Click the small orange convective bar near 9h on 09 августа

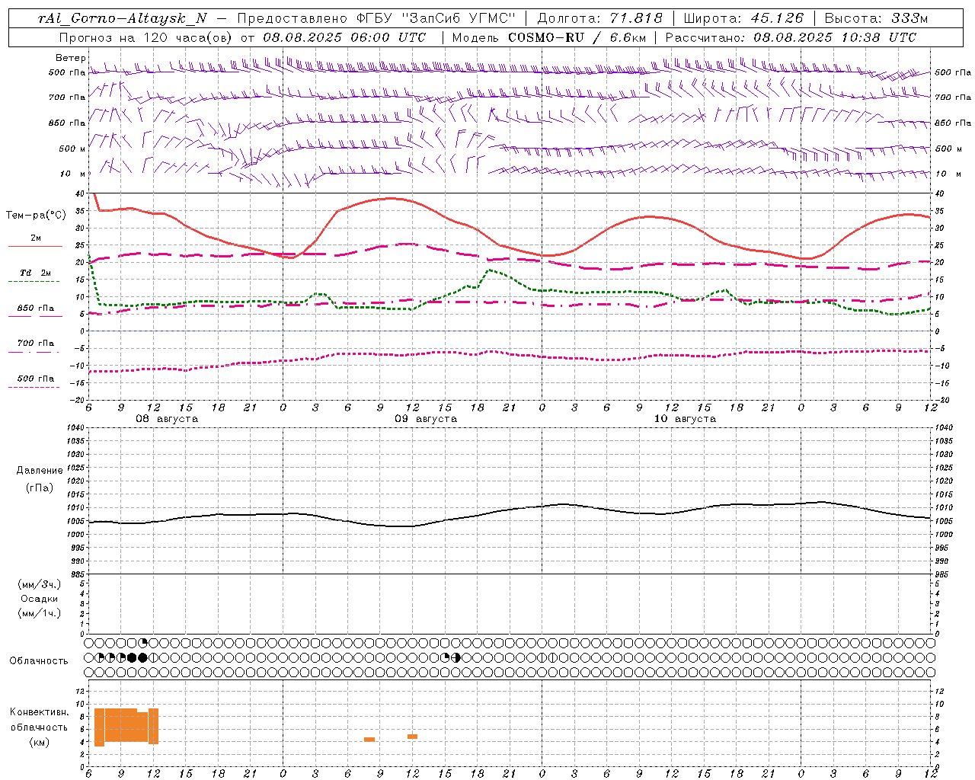(369, 740)
